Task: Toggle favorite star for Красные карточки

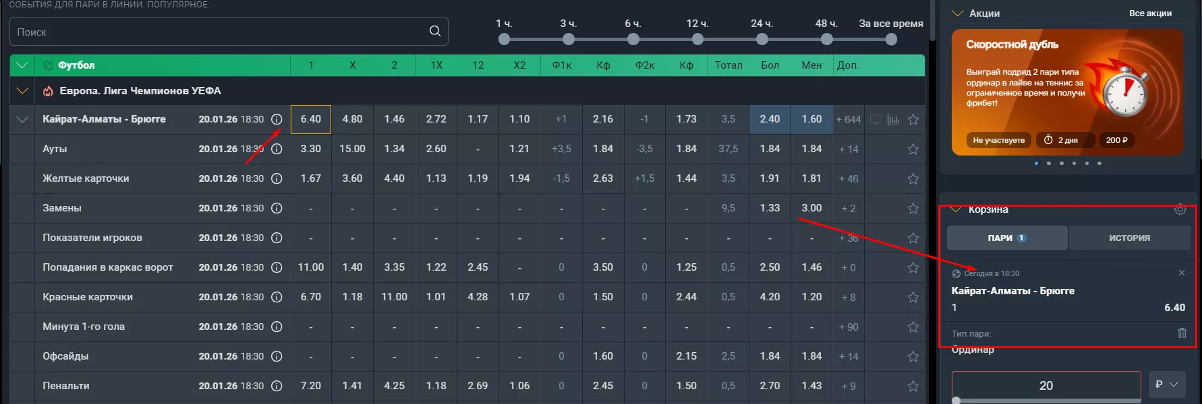Action: (913, 297)
